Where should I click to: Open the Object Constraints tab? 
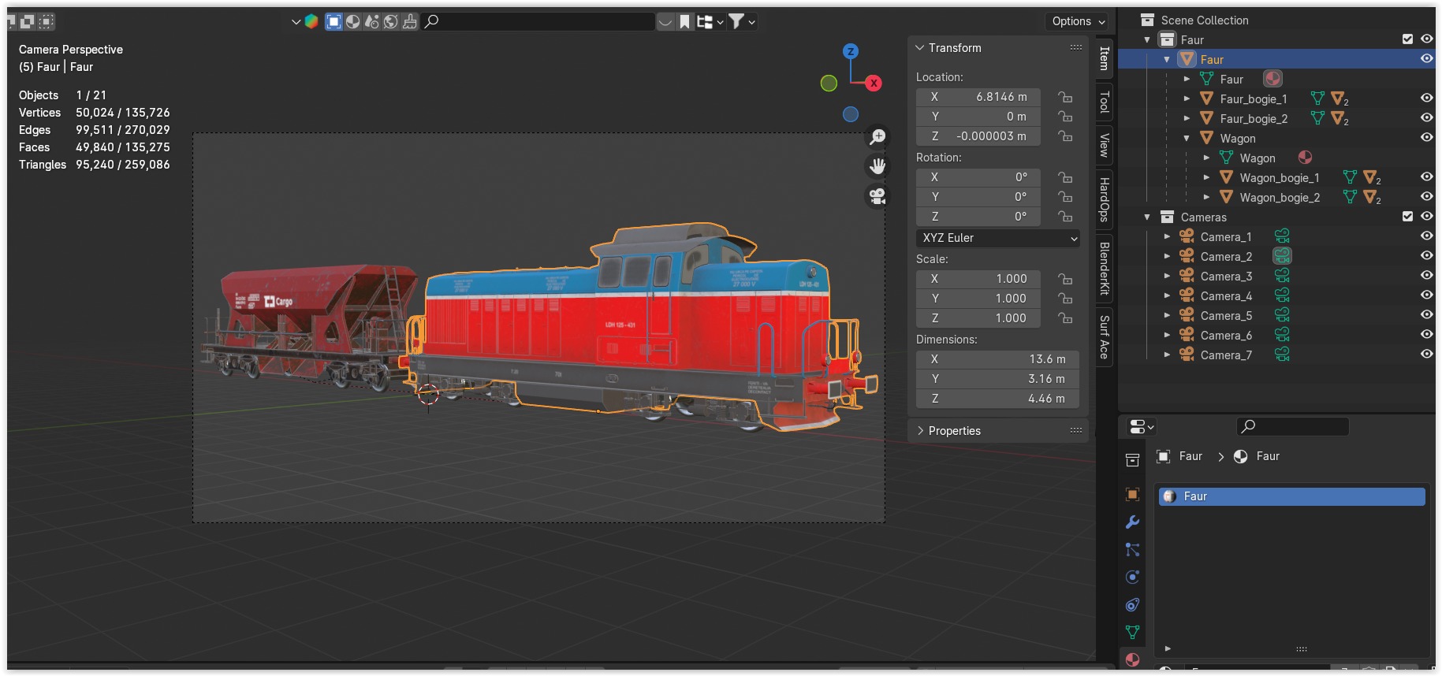click(x=1132, y=605)
